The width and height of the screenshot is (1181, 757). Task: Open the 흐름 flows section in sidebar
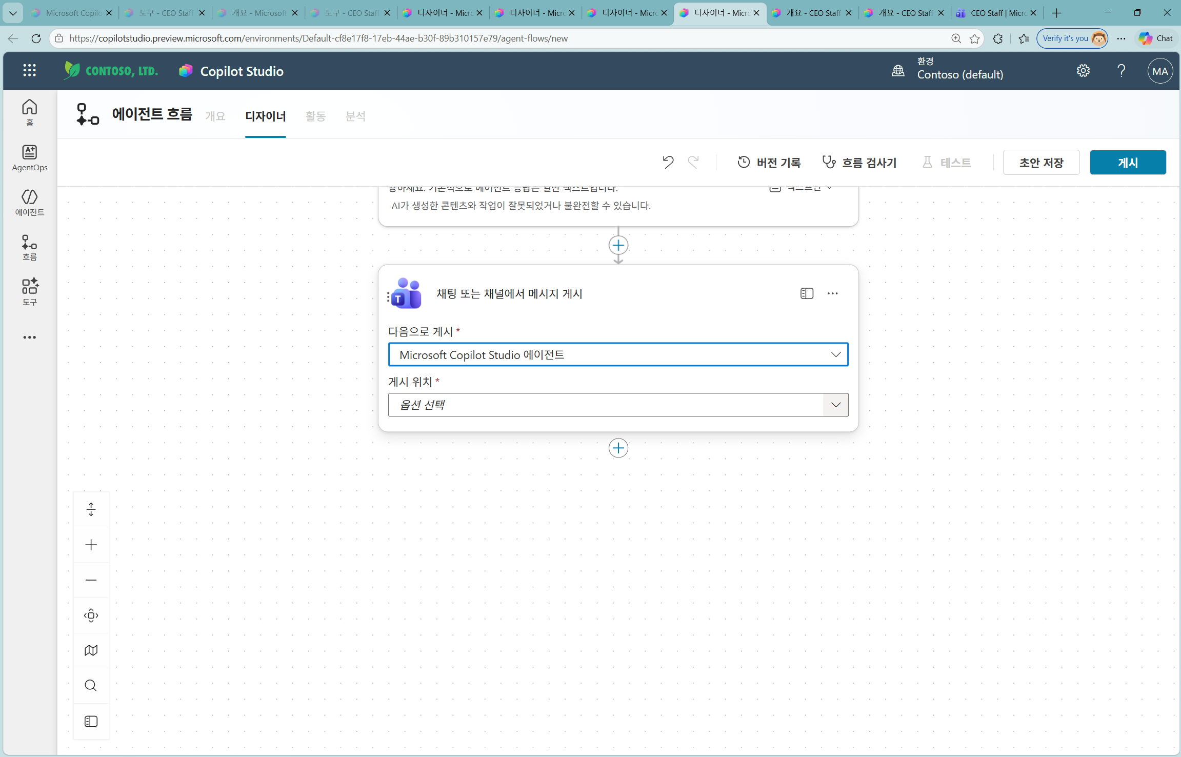click(x=30, y=248)
